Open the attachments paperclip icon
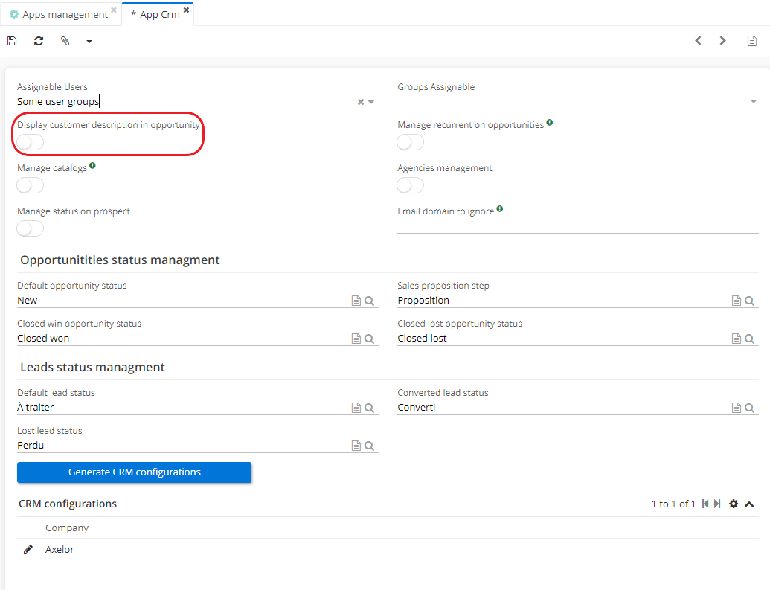 coord(65,41)
